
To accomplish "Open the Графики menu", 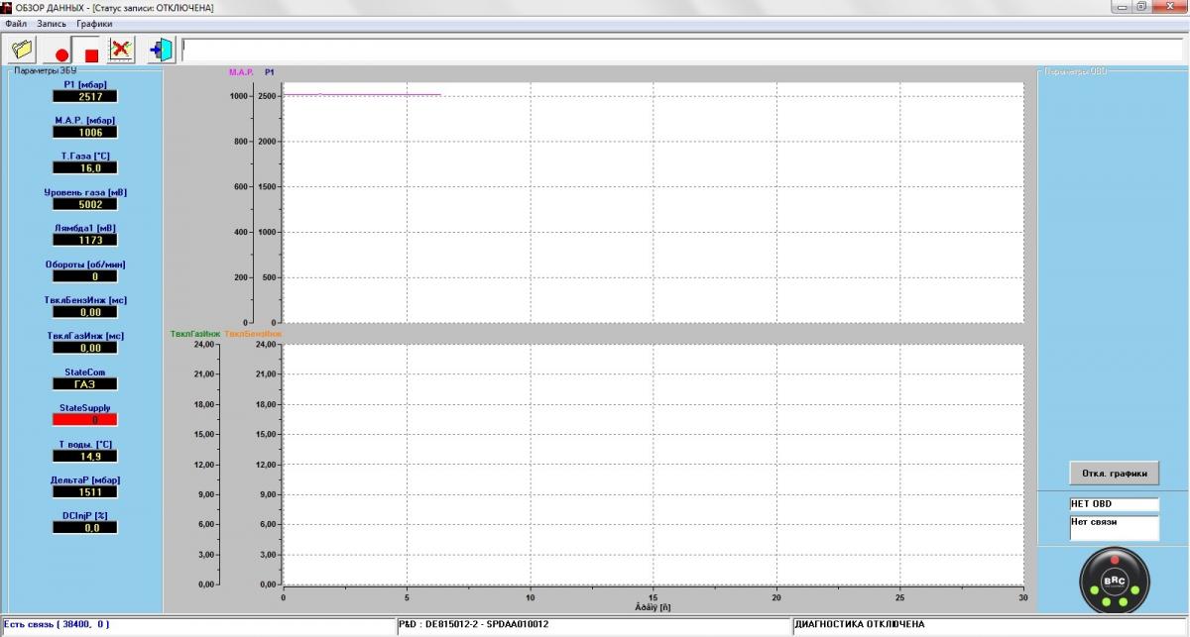I will pyautogui.click(x=94, y=23).
